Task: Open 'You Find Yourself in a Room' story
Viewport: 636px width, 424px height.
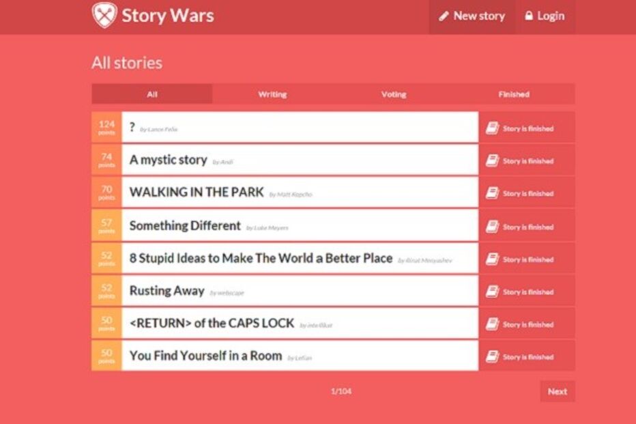Action: (205, 356)
